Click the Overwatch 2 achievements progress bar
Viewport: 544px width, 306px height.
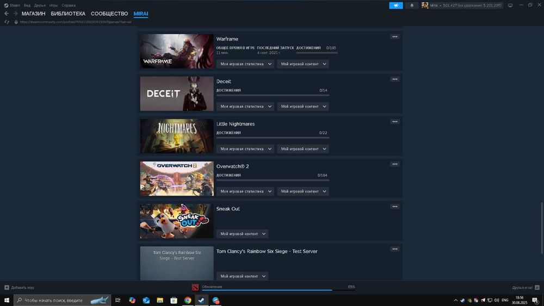coord(273,180)
